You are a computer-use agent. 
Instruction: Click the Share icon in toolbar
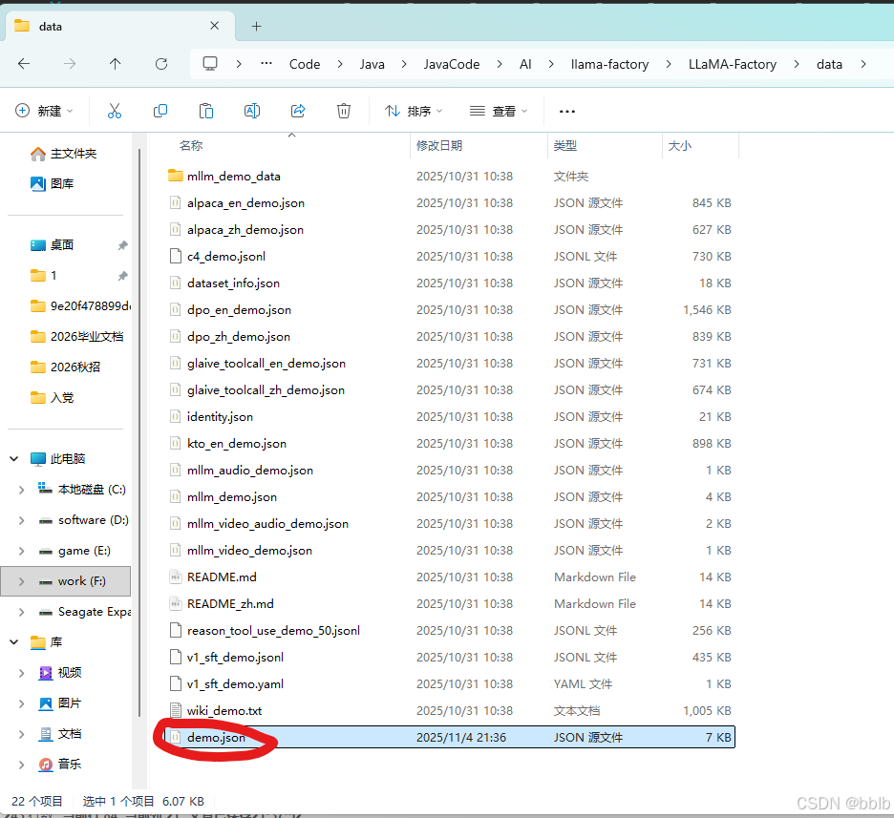pos(298,111)
